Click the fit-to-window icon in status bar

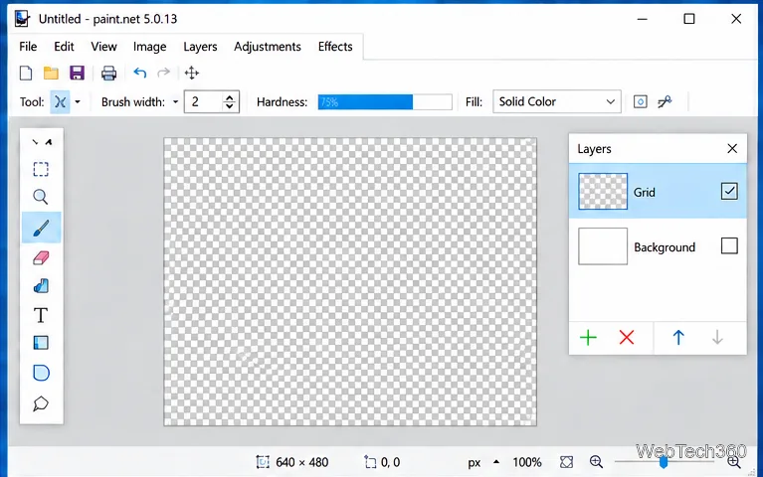click(x=566, y=462)
